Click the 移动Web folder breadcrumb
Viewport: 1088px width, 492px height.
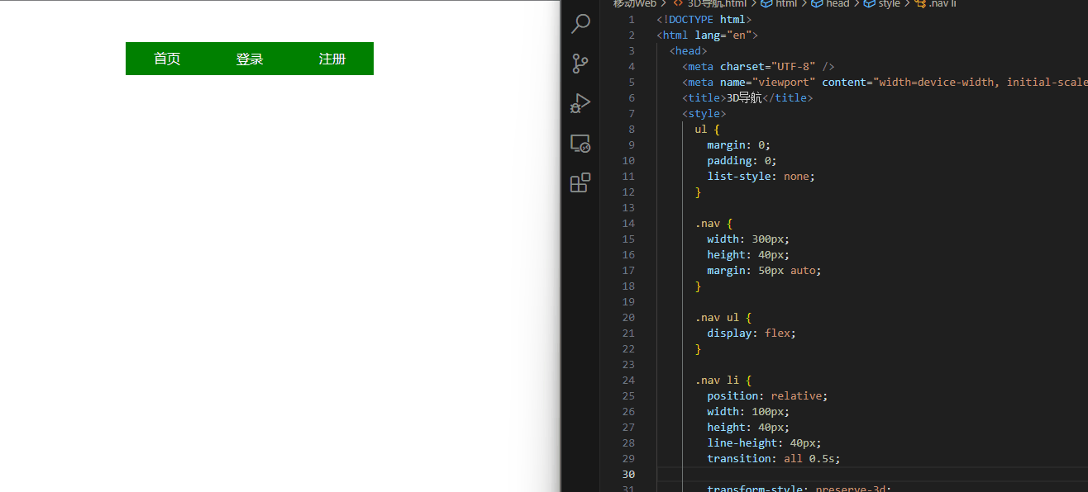point(634,4)
